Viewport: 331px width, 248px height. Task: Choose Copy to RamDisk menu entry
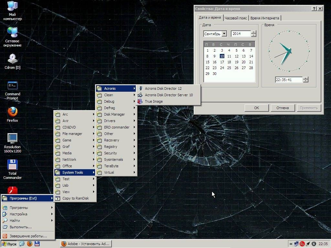click(75, 198)
